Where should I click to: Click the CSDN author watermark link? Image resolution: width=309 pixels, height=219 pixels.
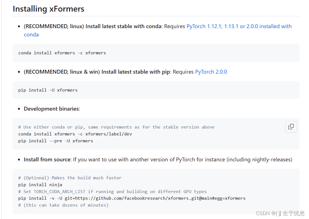coord(279,213)
